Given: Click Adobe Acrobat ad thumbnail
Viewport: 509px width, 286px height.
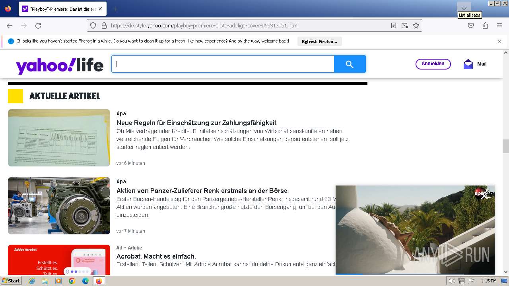Looking at the screenshot, I should [x=59, y=260].
